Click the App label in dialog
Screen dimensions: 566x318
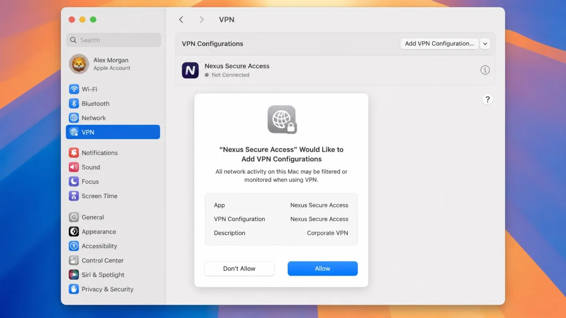tap(219, 205)
